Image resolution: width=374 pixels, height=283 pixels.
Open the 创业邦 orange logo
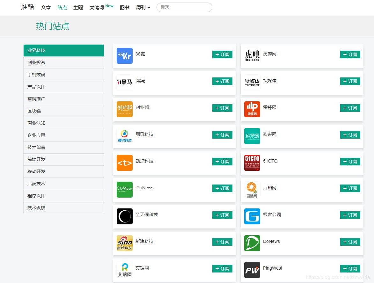[x=125, y=109]
